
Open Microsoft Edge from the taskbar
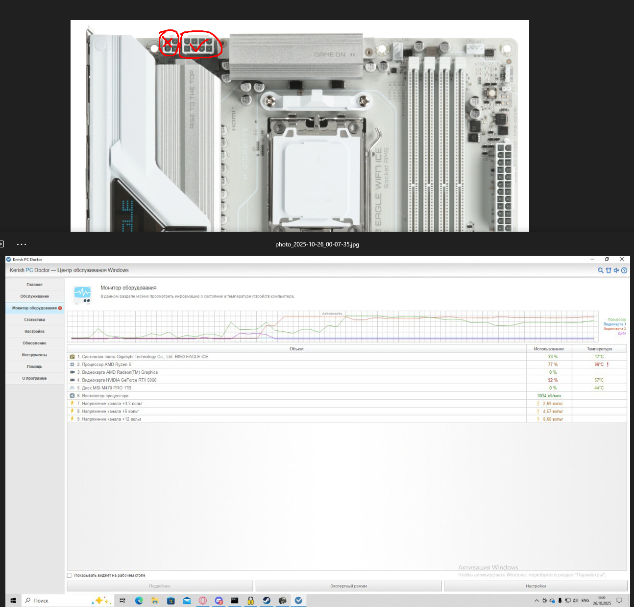[x=139, y=600]
